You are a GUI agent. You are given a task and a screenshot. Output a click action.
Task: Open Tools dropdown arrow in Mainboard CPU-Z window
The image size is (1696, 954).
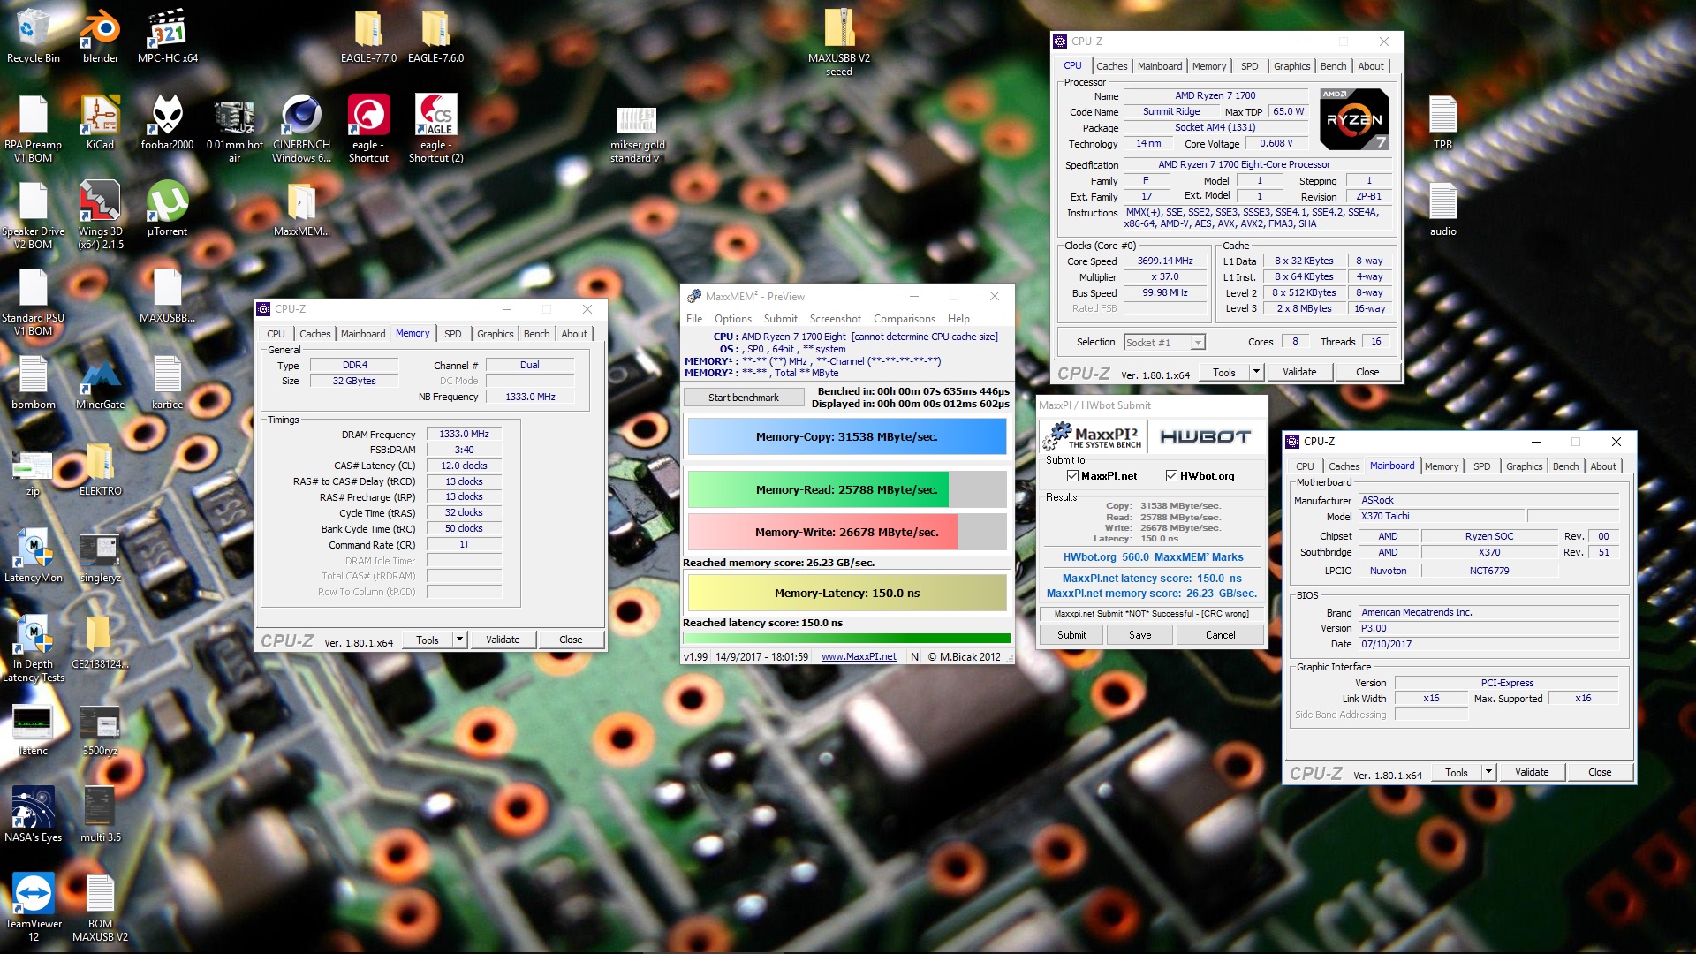coord(1488,772)
